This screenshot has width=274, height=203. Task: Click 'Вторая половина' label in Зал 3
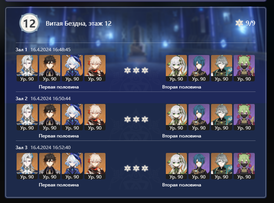pyautogui.click(x=182, y=185)
